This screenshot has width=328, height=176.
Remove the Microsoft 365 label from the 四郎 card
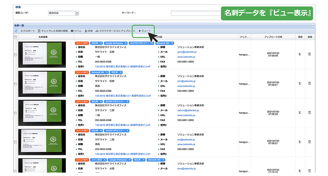pyautogui.click(x=107, y=72)
